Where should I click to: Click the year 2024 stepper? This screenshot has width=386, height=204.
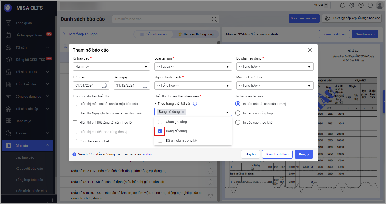[321, 5]
